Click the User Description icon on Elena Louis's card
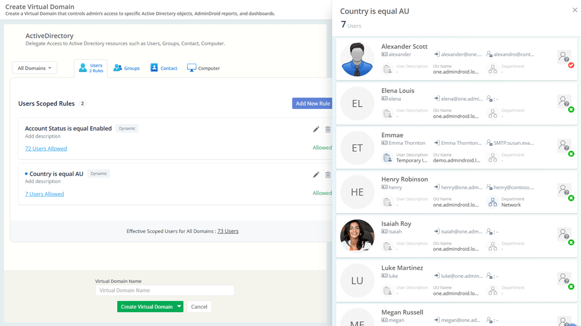Viewport: 581px width, 326px height. 387,113
